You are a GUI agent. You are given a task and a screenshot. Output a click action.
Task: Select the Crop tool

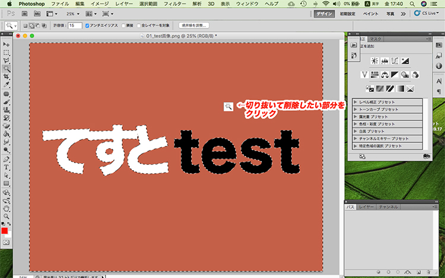(x=7, y=76)
